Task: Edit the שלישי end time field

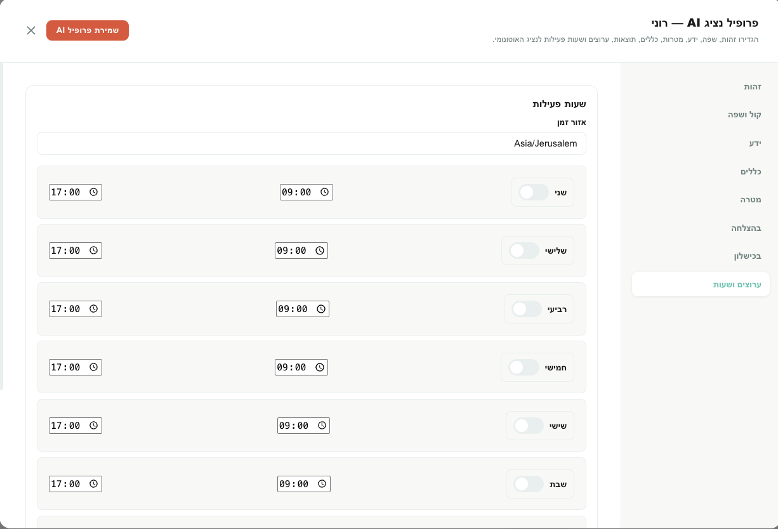Action: [76, 251]
